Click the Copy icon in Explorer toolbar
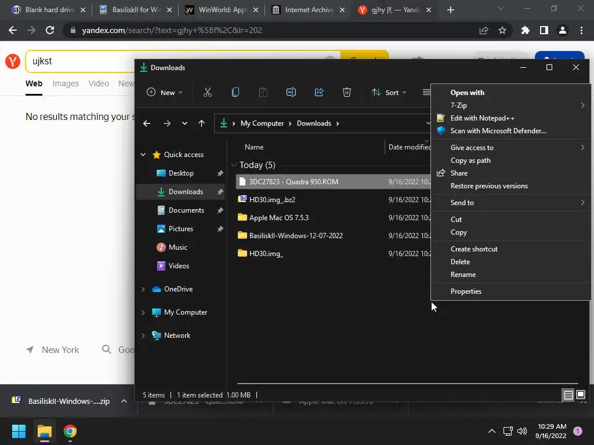 236,92
